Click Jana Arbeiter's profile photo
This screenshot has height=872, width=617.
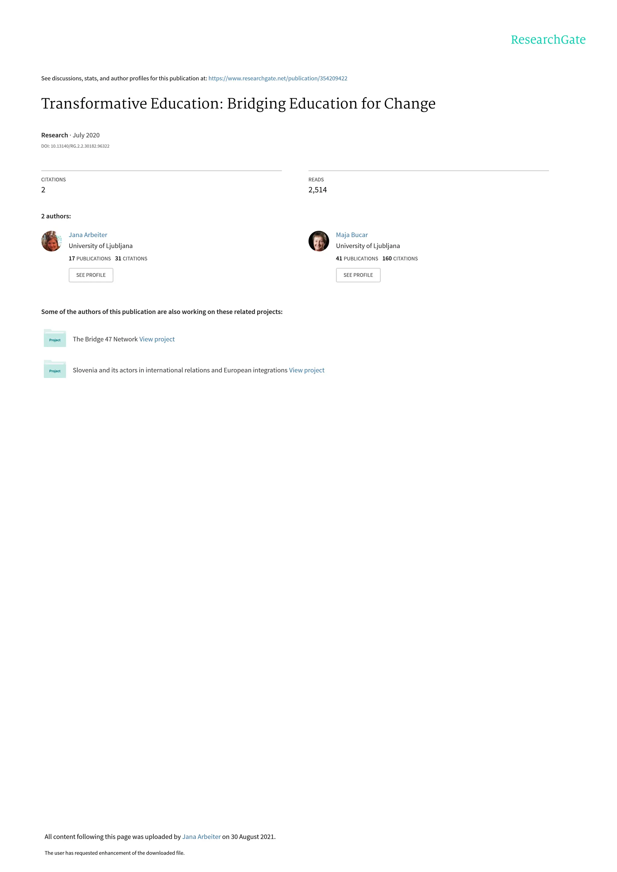pos(52,241)
